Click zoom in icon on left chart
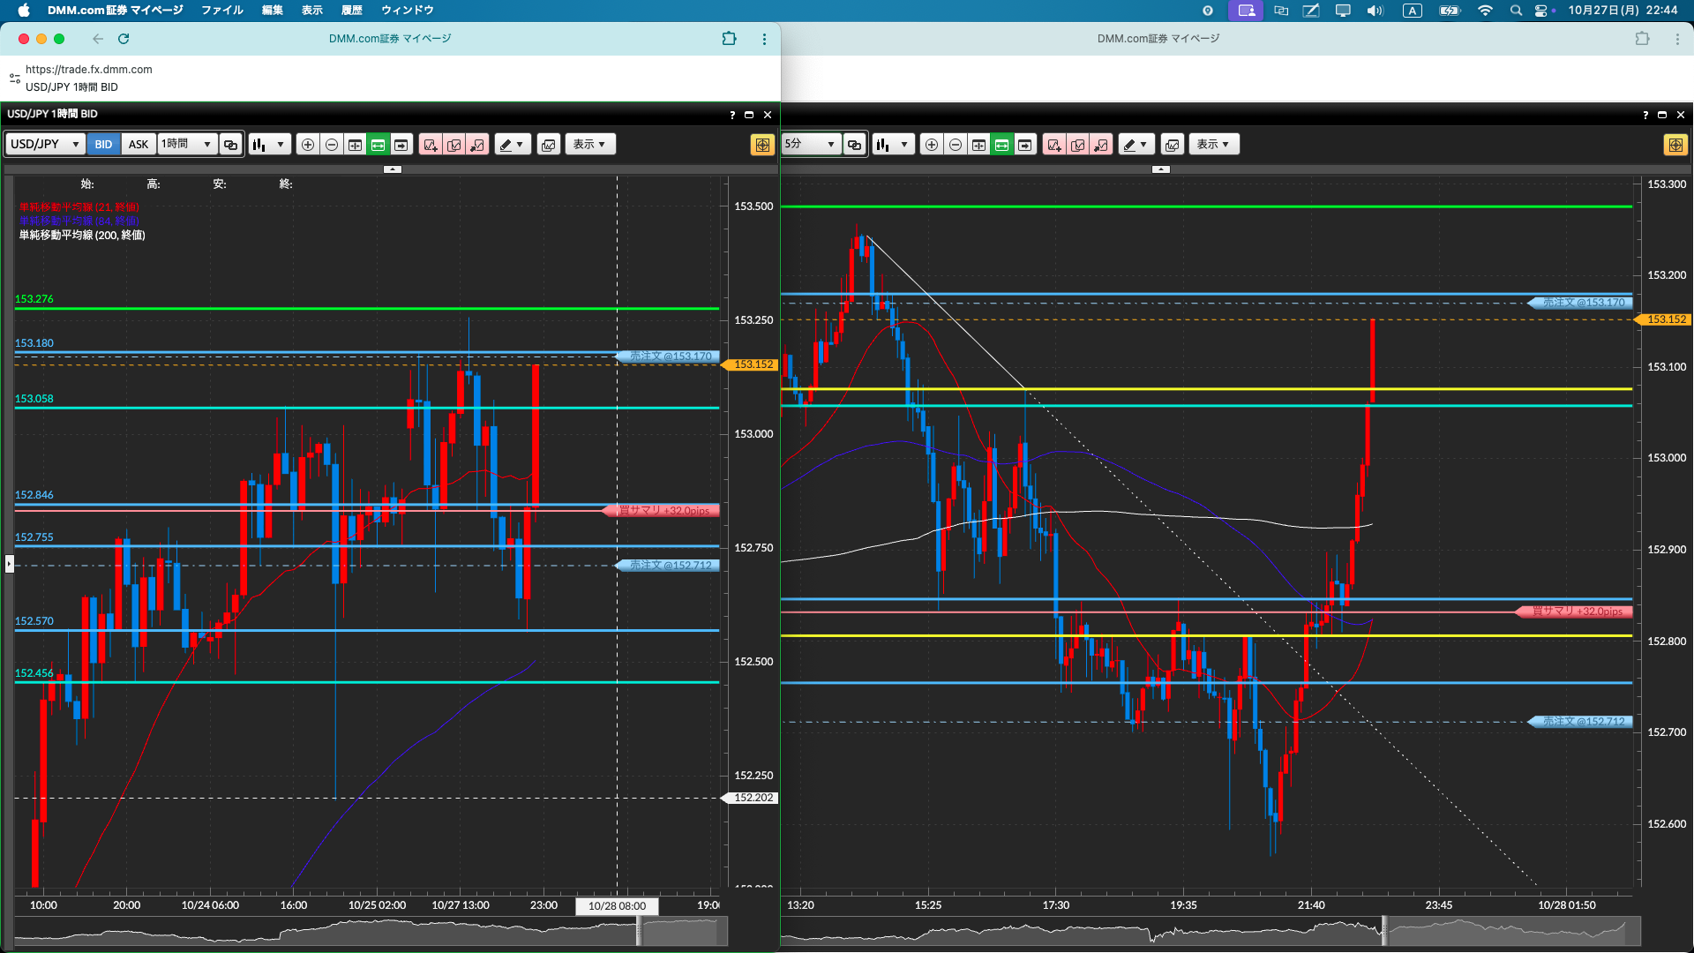The image size is (1694, 953). [x=307, y=145]
